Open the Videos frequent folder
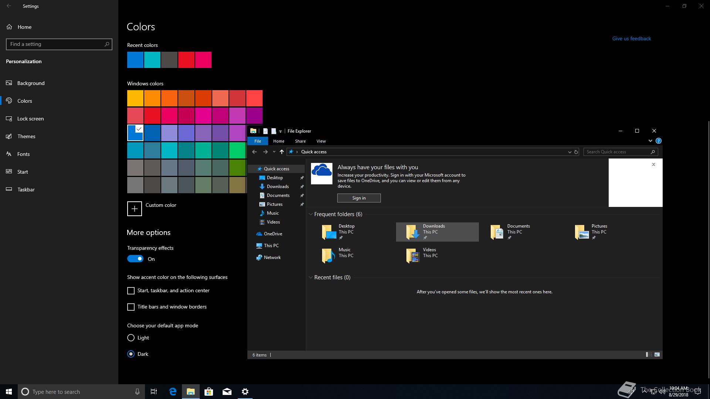 [437, 256]
